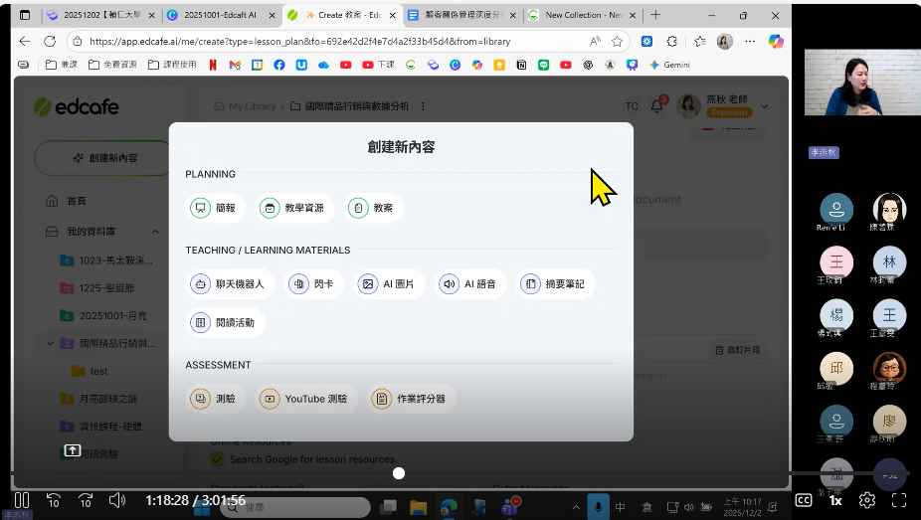Switch to the New Collection tab
Image resolution: width=921 pixels, height=520 pixels.
582,15
